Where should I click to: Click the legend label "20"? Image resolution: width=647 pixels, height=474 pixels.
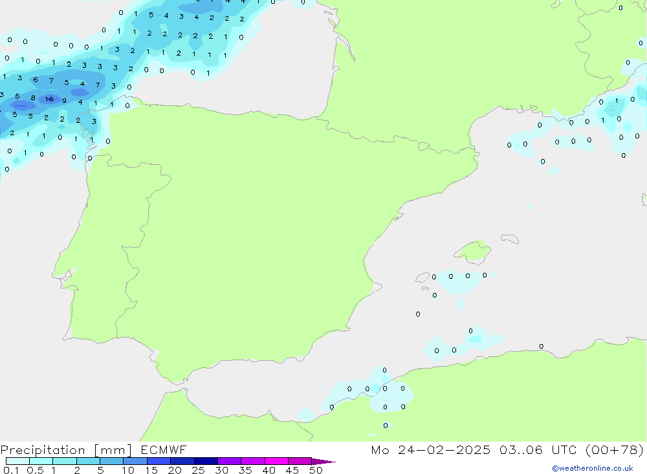pyautogui.click(x=175, y=470)
